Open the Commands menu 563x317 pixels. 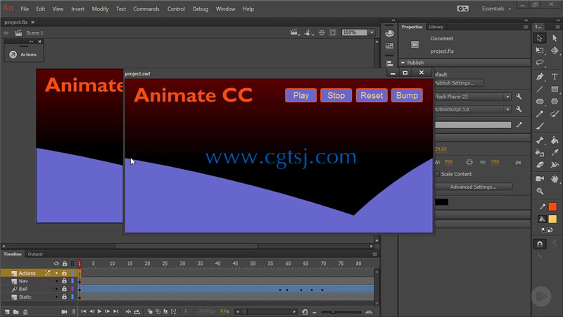click(146, 9)
